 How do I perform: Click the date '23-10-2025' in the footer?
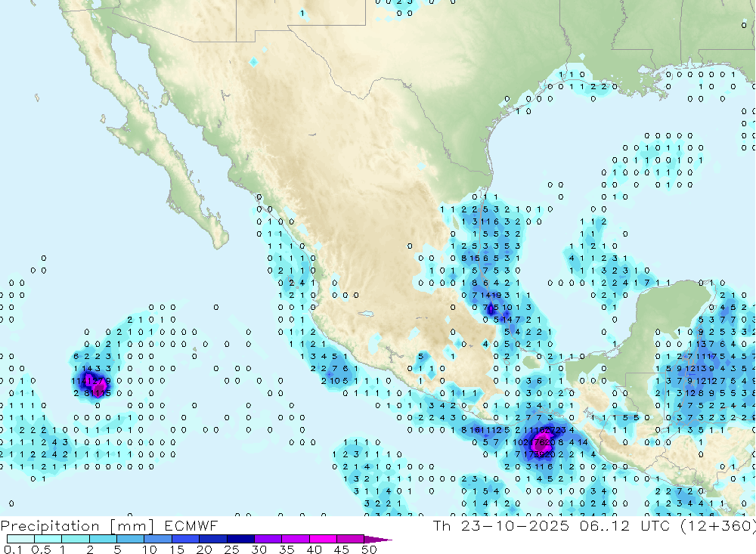515,525
